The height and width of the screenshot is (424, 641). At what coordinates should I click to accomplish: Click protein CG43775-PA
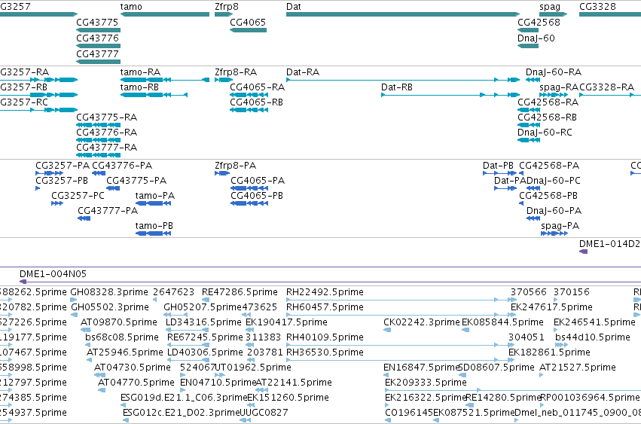pos(136,181)
